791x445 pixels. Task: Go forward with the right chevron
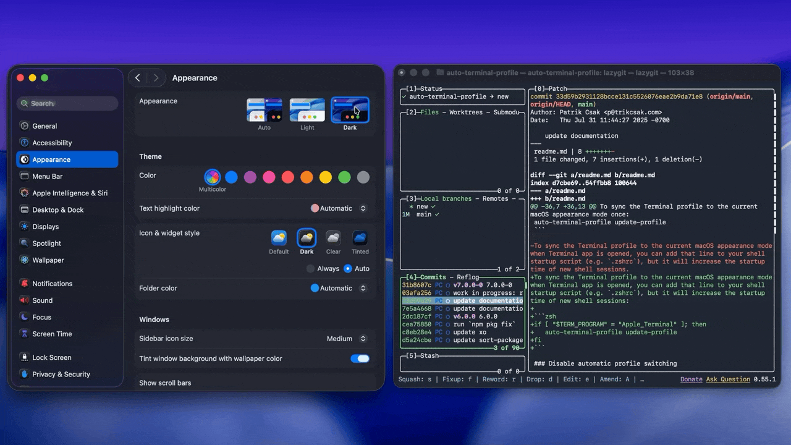[x=156, y=78]
